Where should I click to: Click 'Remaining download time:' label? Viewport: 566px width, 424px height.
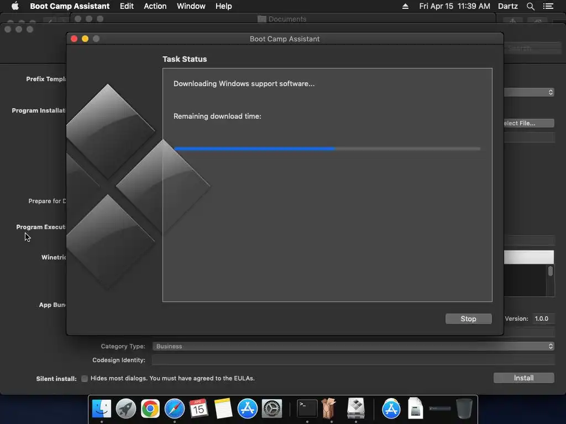(x=217, y=116)
